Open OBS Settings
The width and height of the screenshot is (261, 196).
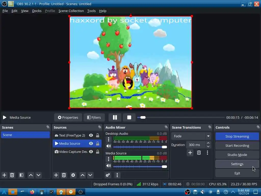coord(237,164)
